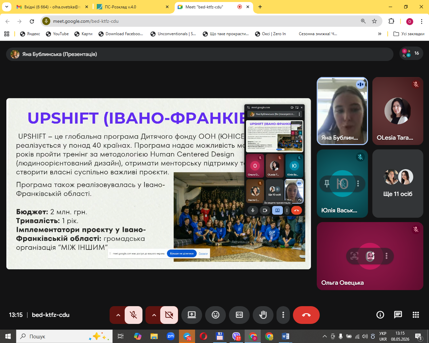Expand hidden system tray icons

coord(324,336)
